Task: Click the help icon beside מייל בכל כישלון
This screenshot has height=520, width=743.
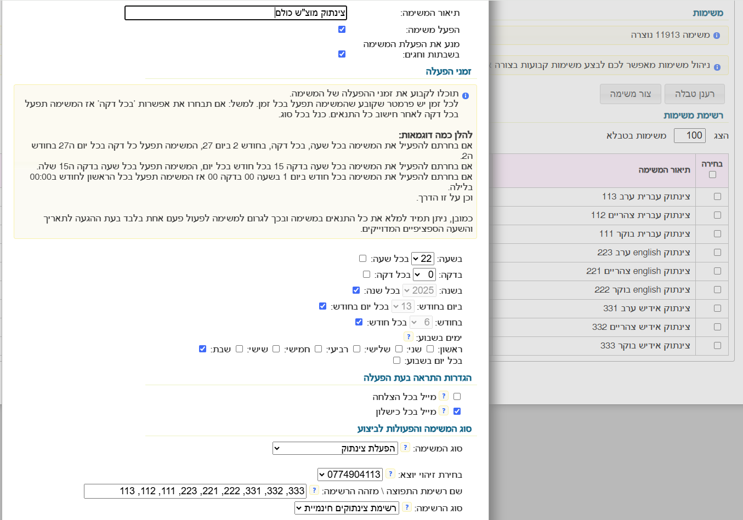Action: [x=444, y=410]
